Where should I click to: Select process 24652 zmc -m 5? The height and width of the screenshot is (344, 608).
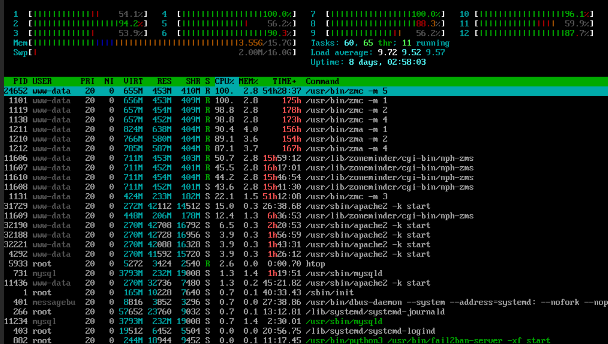[x=306, y=91]
